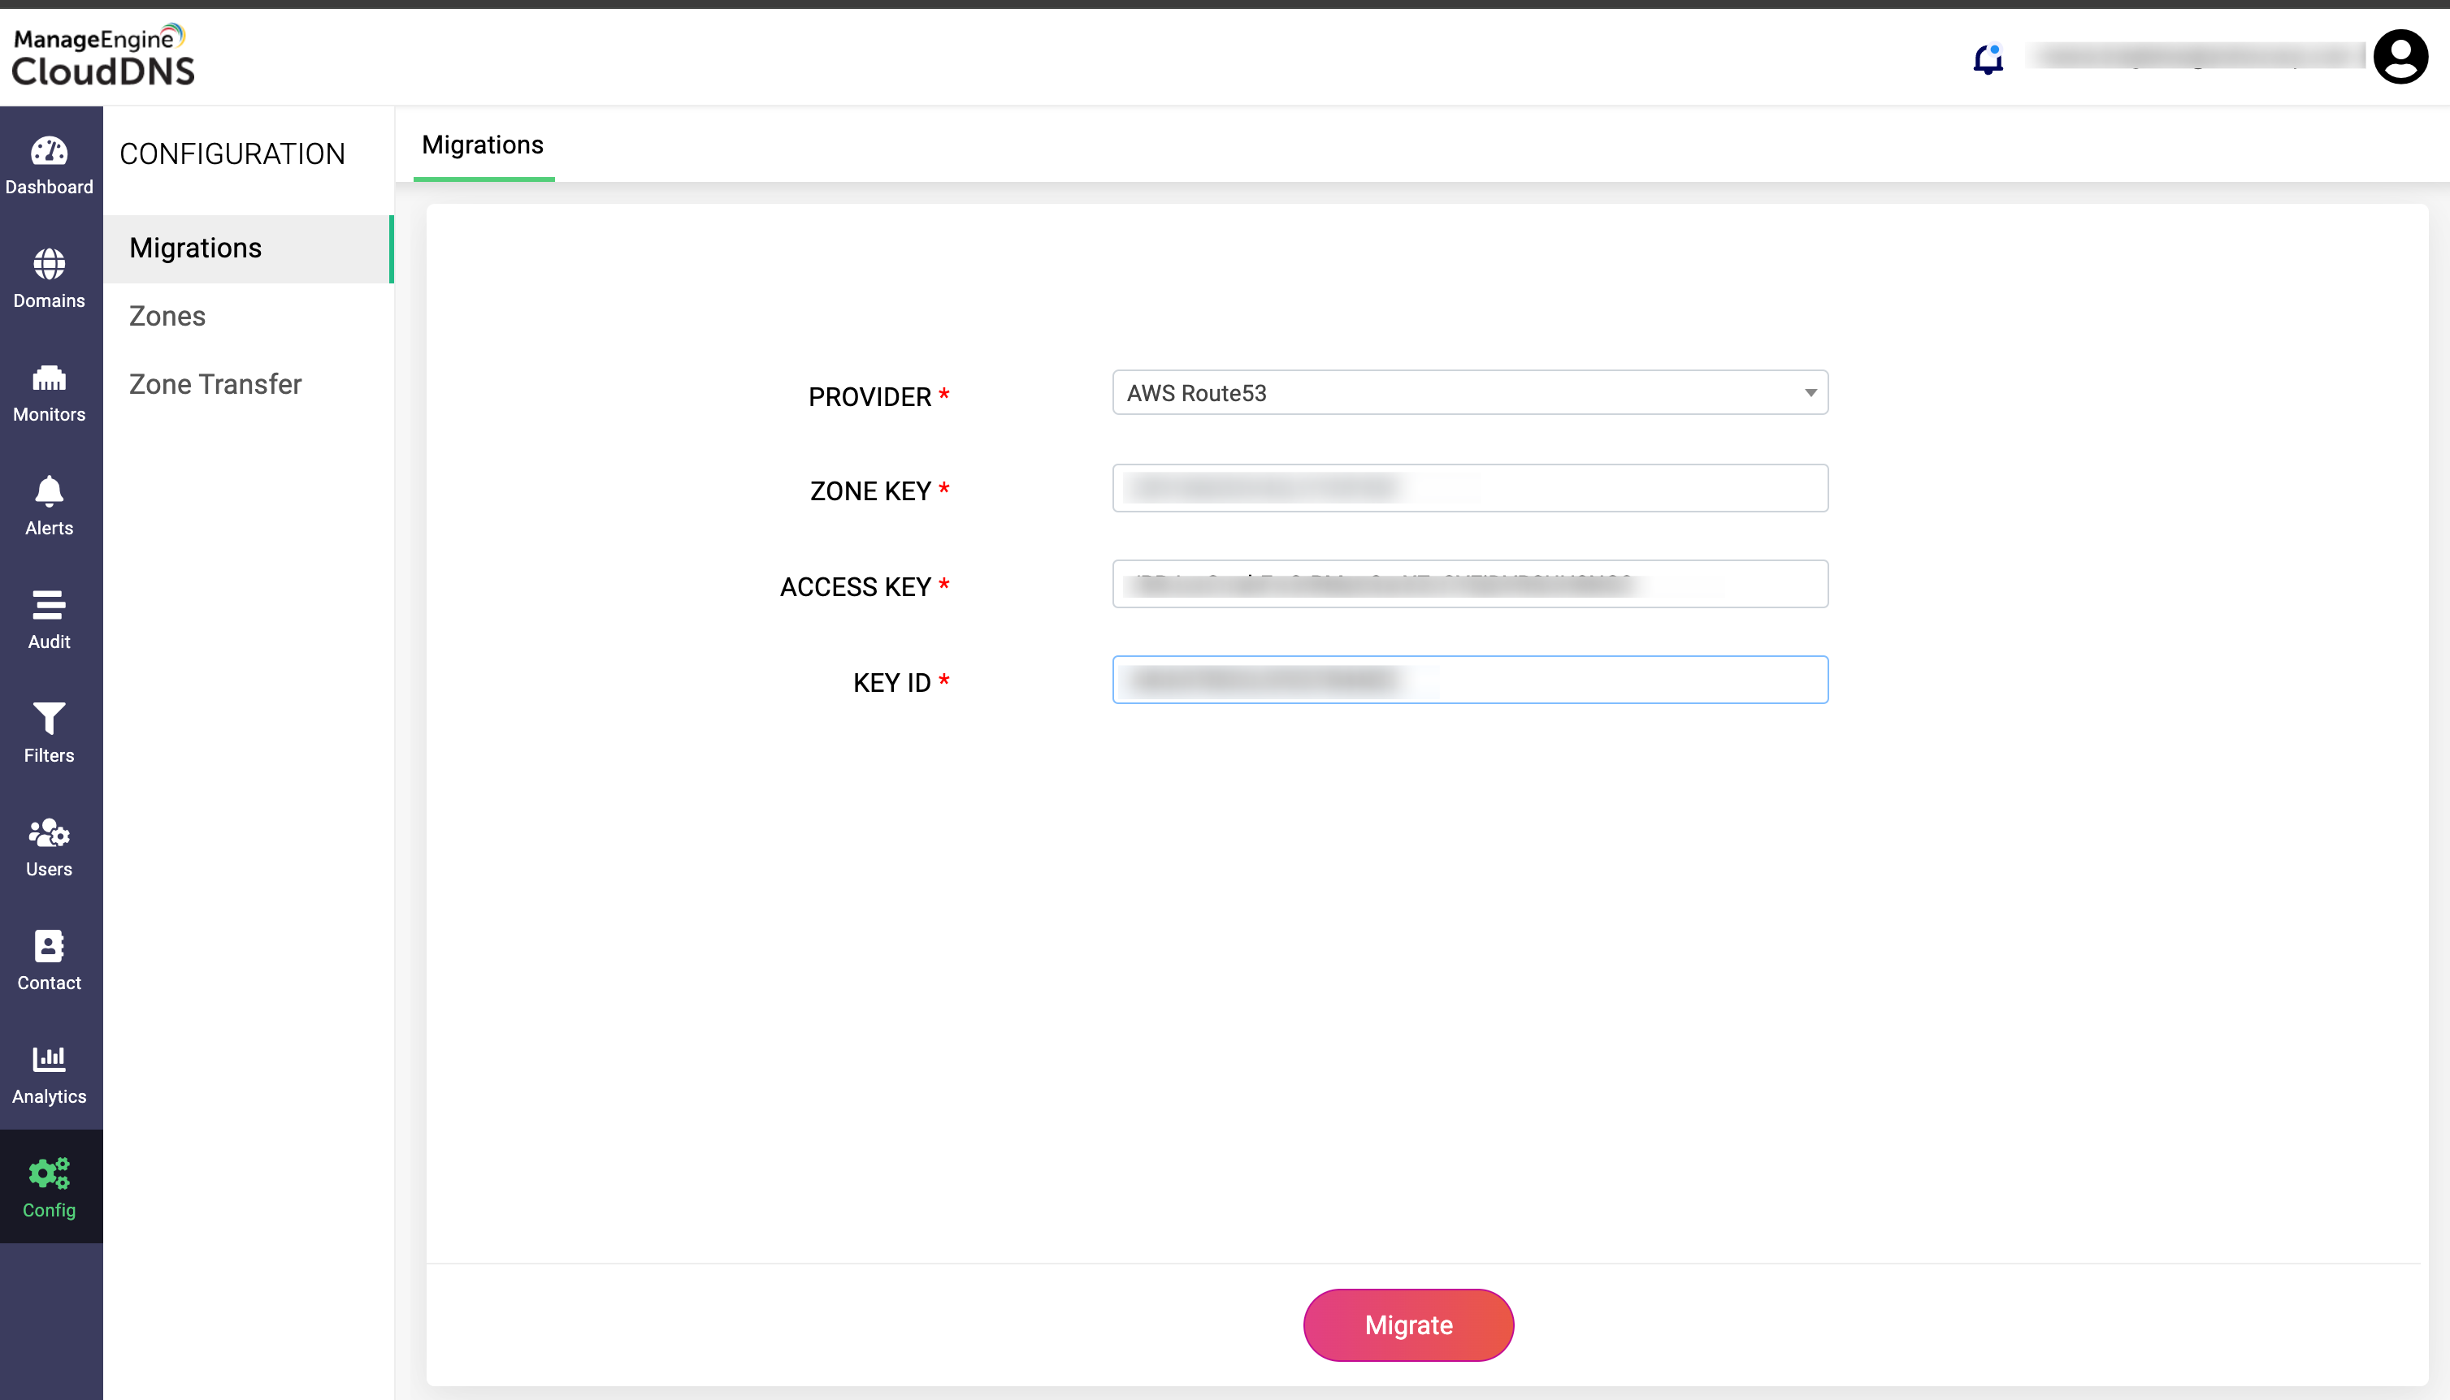
Task: Focus the Zone Key input field
Action: pos(1469,489)
